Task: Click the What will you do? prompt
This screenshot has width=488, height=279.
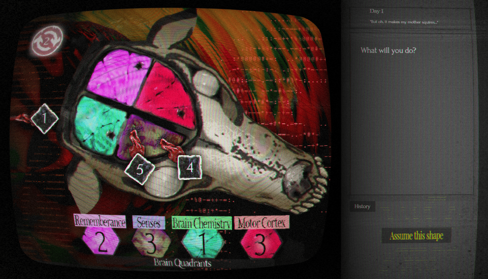Action: click(x=388, y=50)
